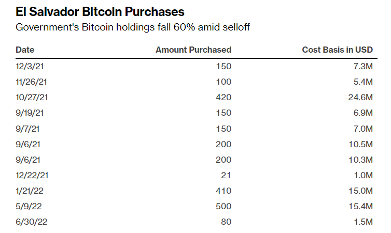Select the Date column header
Screen dimensions: 391x233
pyautogui.click(x=24, y=50)
